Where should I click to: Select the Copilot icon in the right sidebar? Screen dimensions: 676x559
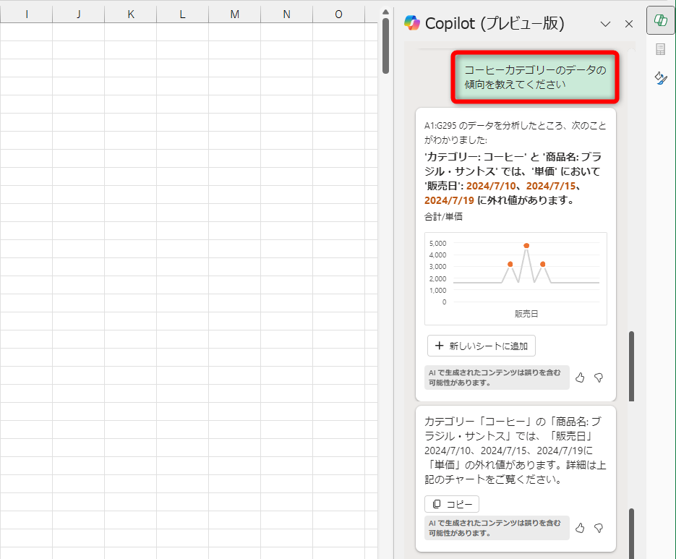point(660,21)
